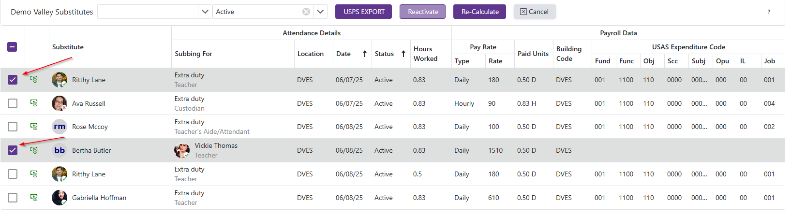Open the help question mark icon
This screenshot has width=791, height=216.
[769, 12]
